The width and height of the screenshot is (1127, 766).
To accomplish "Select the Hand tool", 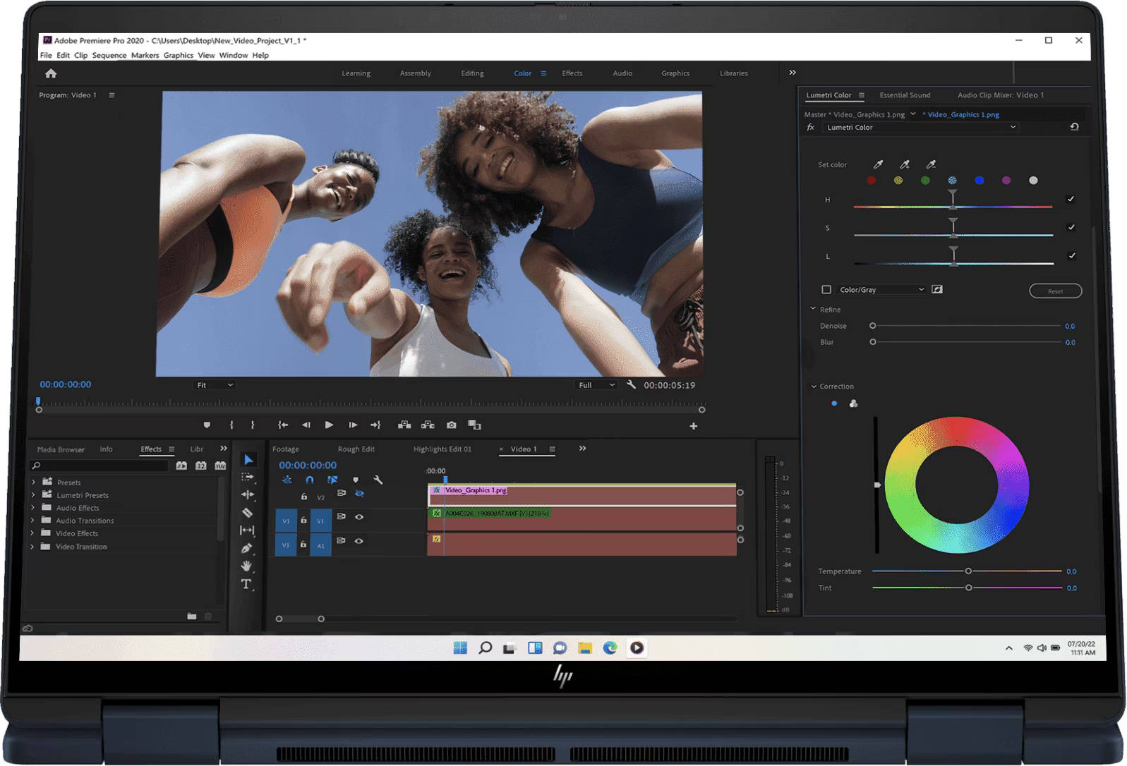I will [246, 566].
